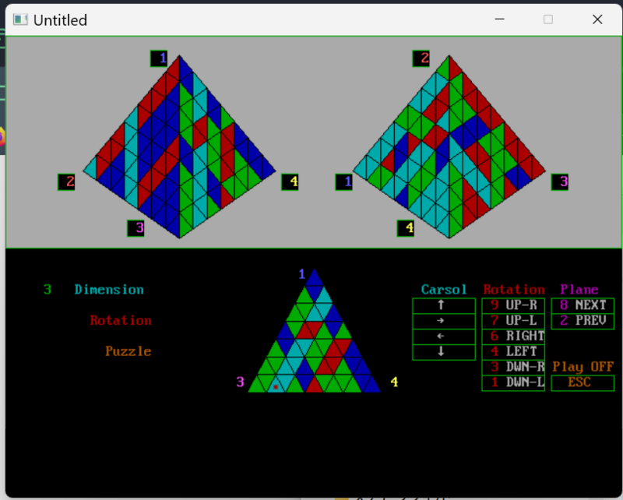Screen dimensions: 623x500
Task: Choose the 1 DWN-L rotation box
Action: pyautogui.click(x=513, y=382)
